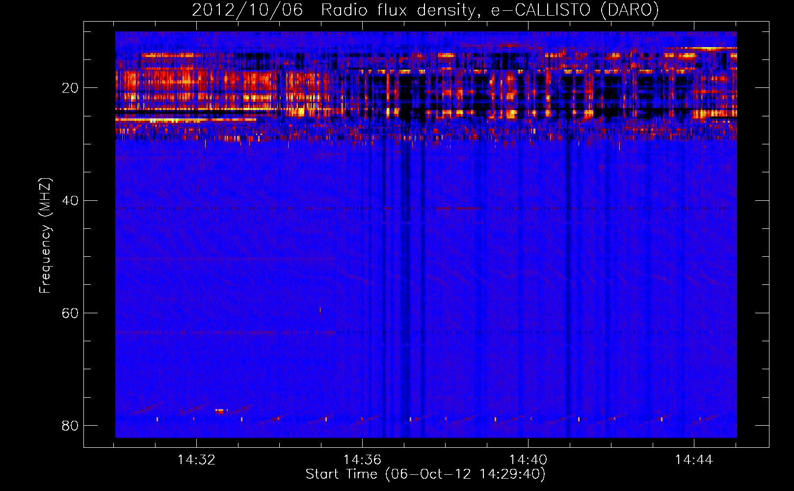Click the 14:32 time tick label

[x=196, y=460]
